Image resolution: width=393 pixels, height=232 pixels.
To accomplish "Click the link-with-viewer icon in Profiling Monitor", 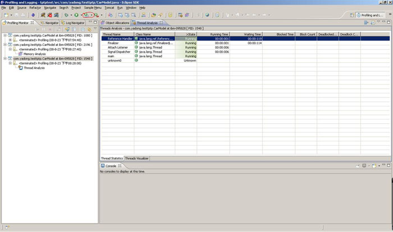I will click(x=89, y=29).
